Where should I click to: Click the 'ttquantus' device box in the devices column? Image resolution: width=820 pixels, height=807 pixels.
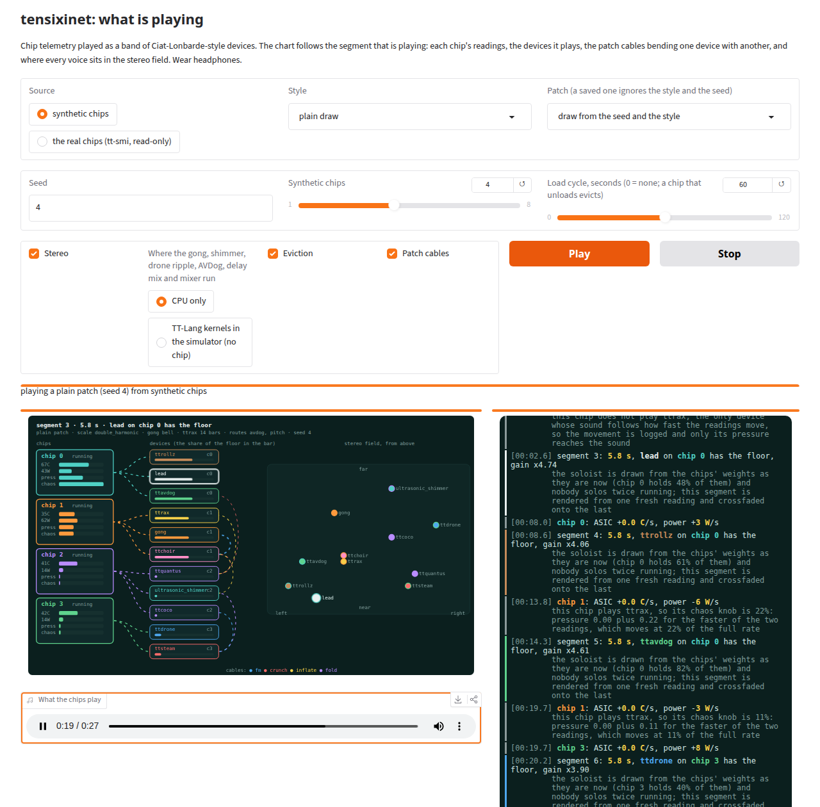coord(184,573)
